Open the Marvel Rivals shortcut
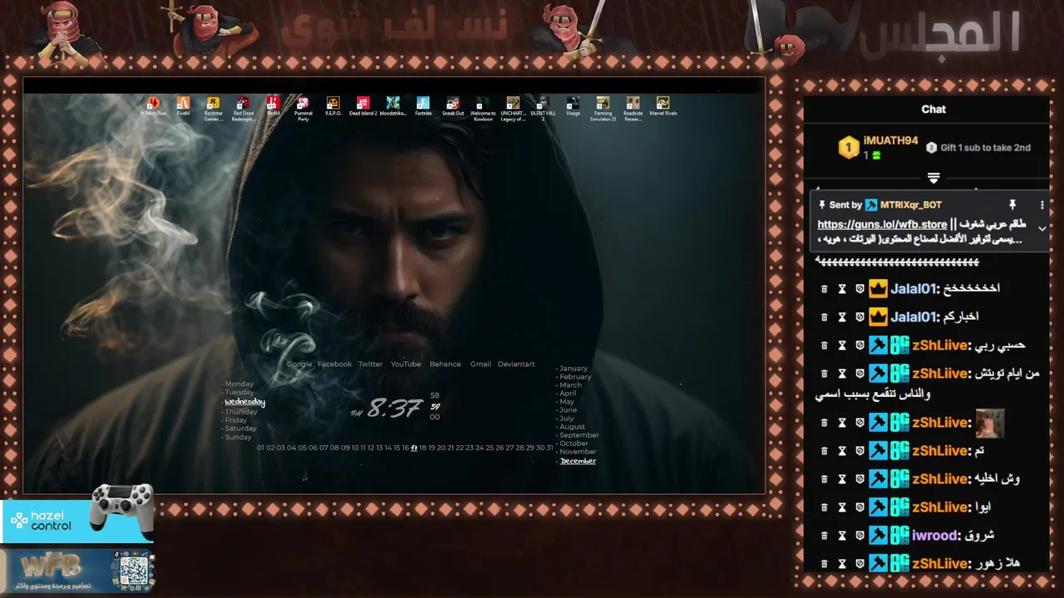Viewport: 1064px width, 598px height. pyautogui.click(x=663, y=106)
